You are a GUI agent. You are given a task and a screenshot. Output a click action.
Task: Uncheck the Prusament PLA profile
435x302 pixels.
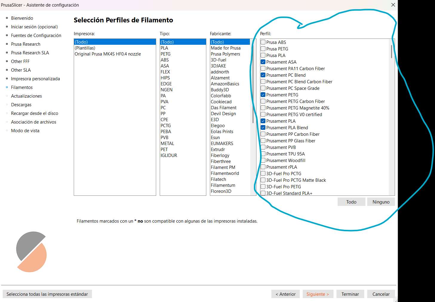pyautogui.click(x=263, y=121)
